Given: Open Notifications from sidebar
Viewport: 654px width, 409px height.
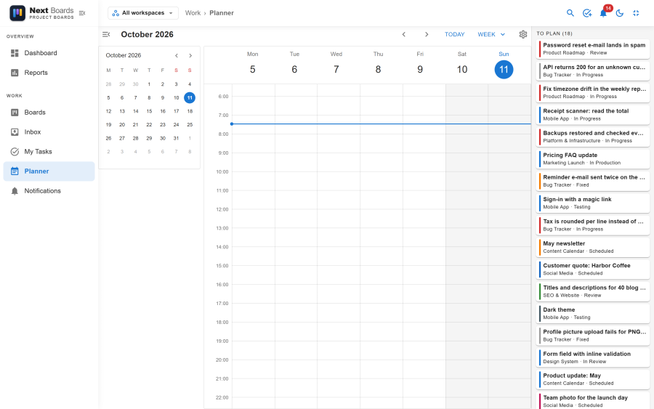Looking at the screenshot, I should [x=49, y=190].
